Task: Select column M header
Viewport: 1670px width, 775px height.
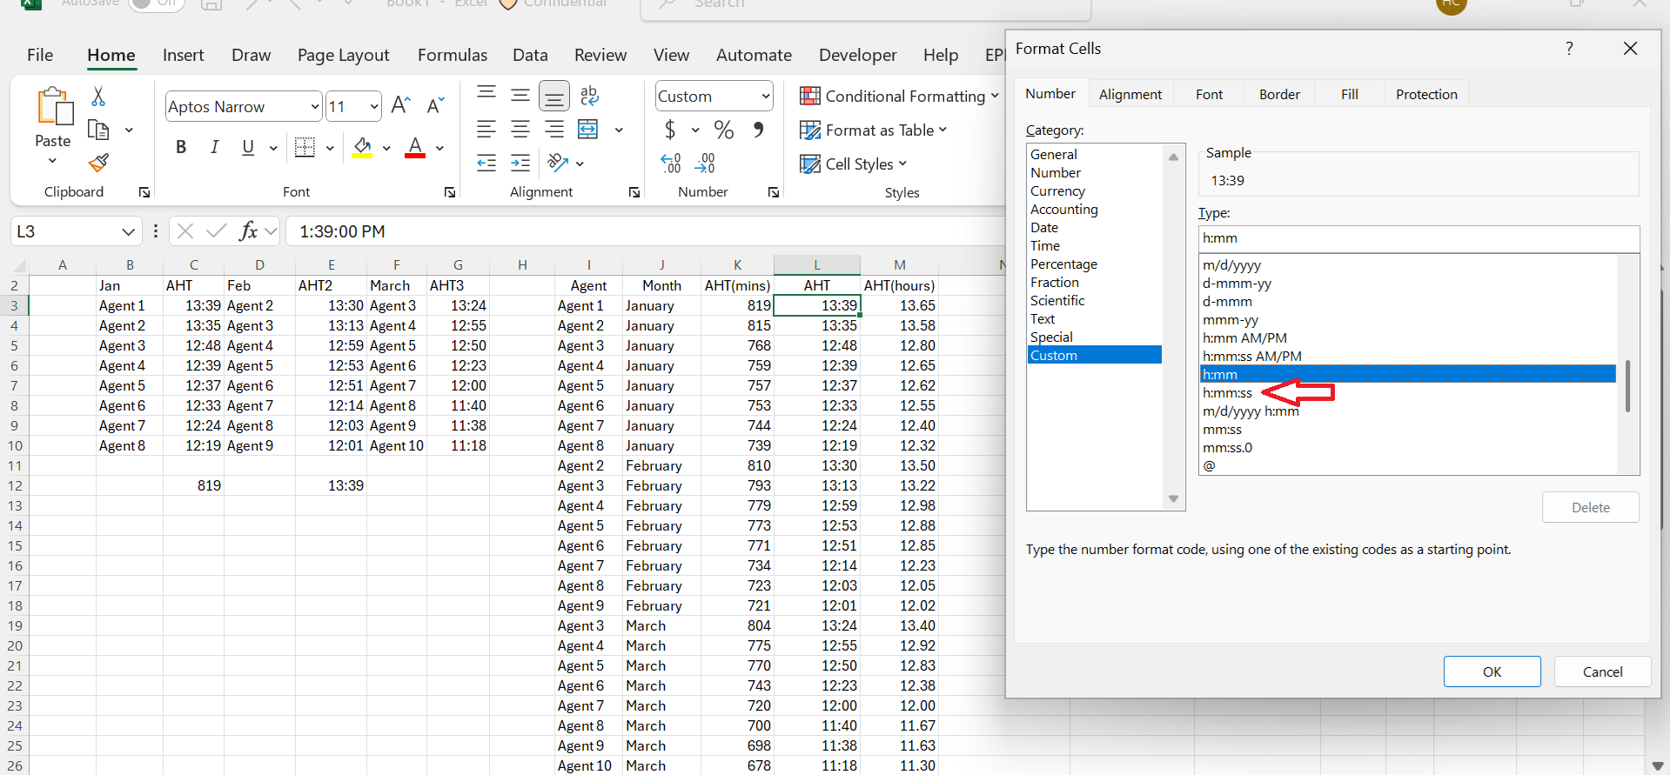Action: pos(899,264)
